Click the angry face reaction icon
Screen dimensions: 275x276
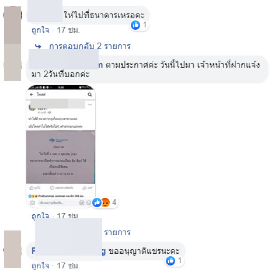click(106, 202)
